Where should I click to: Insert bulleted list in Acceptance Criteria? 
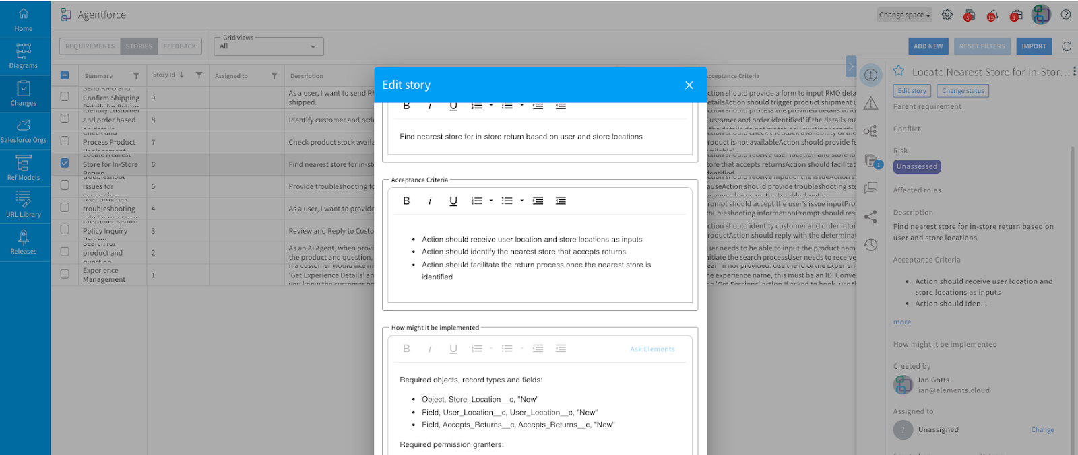(507, 201)
